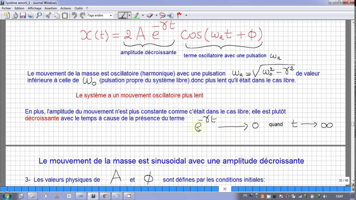Click the Cut scissors icon

pyautogui.click(x=48, y=16)
